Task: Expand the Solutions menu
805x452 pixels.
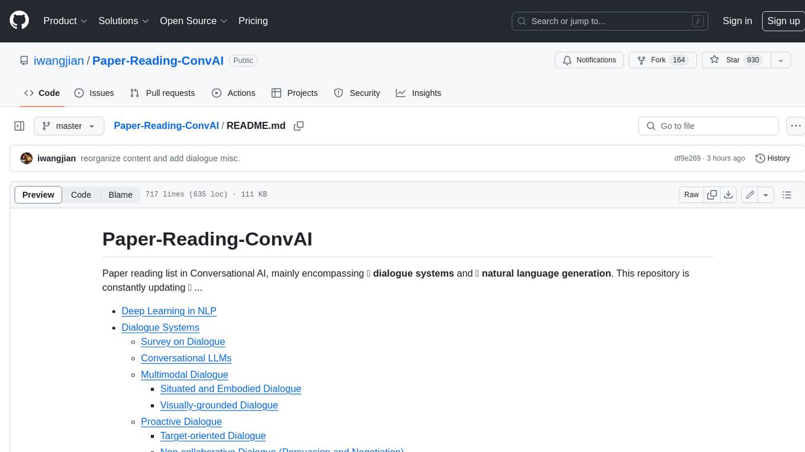Action: coord(124,21)
